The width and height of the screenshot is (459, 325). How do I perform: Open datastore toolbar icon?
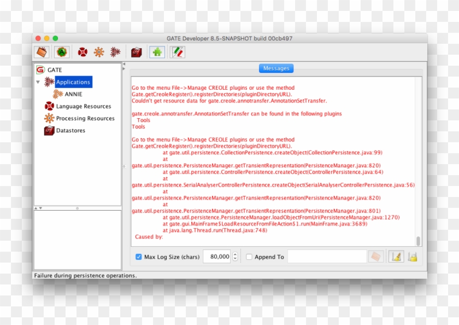click(137, 52)
